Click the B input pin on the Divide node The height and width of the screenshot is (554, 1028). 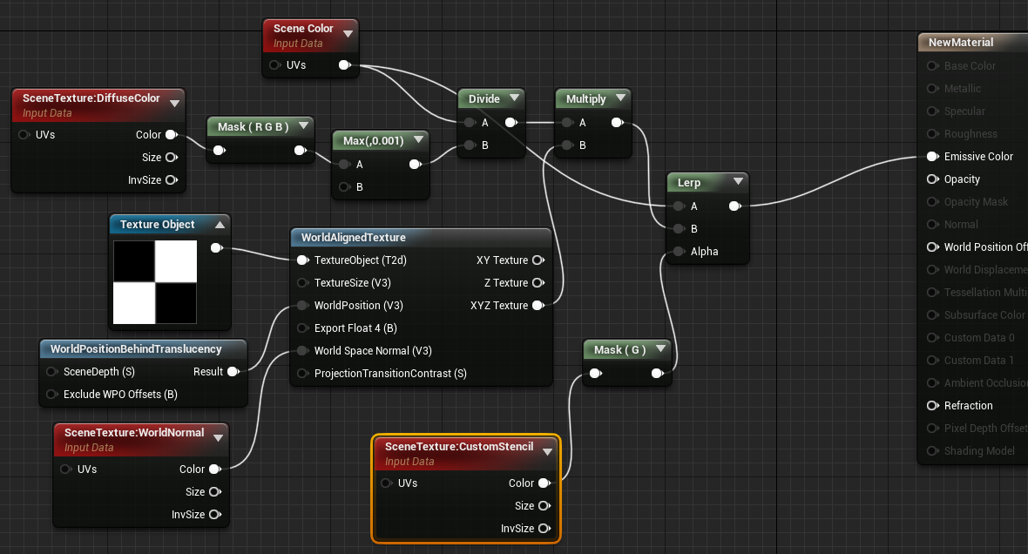(x=470, y=145)
